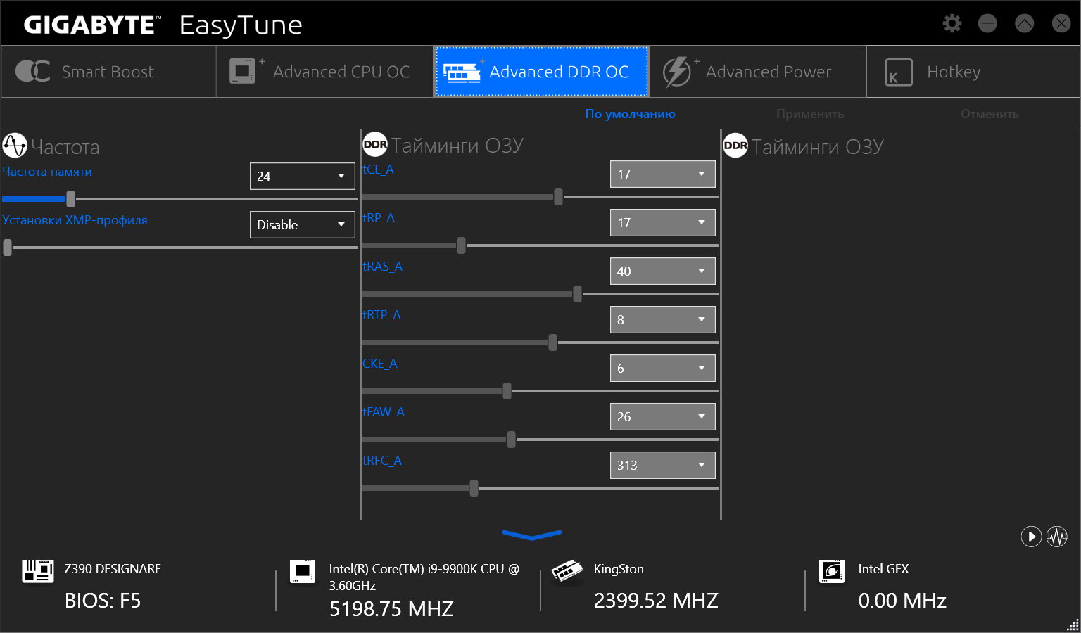Click the 2399.52 MHZ memory frequency readout
1081x633 pixels.
pyautogui.click(x=656, y=601)
